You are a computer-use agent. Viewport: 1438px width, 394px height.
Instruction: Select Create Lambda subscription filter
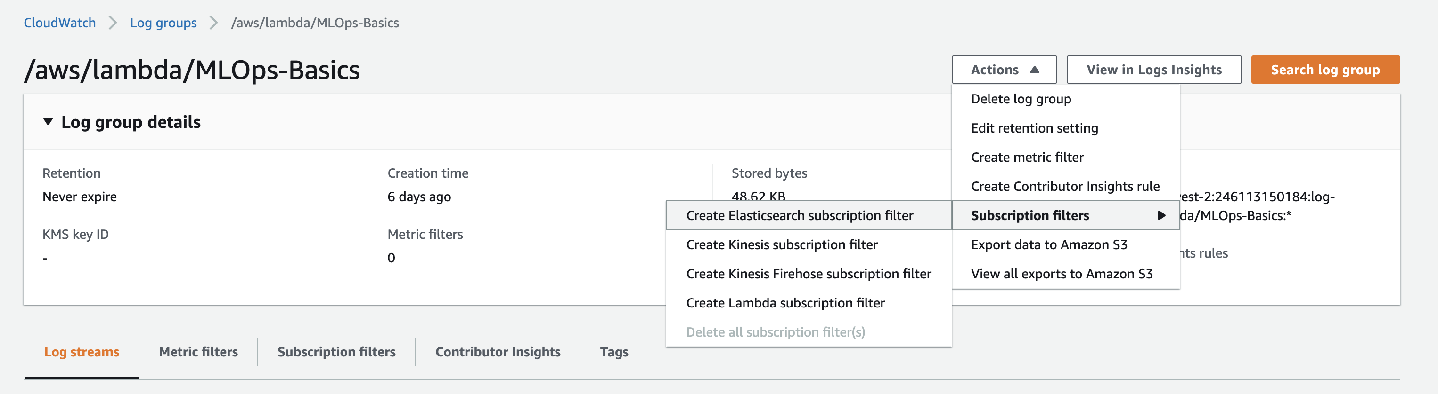pos(785,303)
